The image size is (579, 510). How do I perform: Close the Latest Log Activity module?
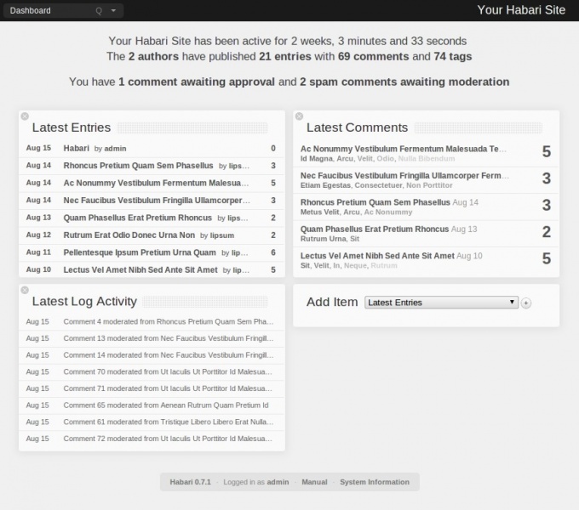[x=25, y=290]
